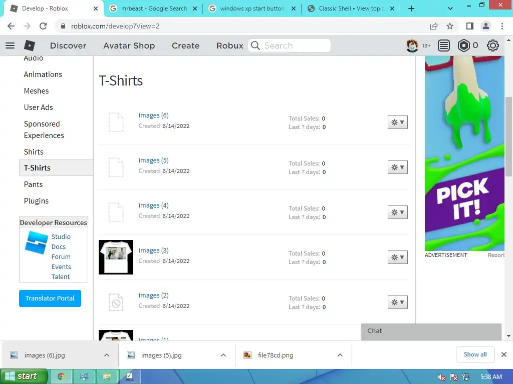Click the muted volume tray icon
Screen dimensions: 513x384
click(x=442, y=377)
